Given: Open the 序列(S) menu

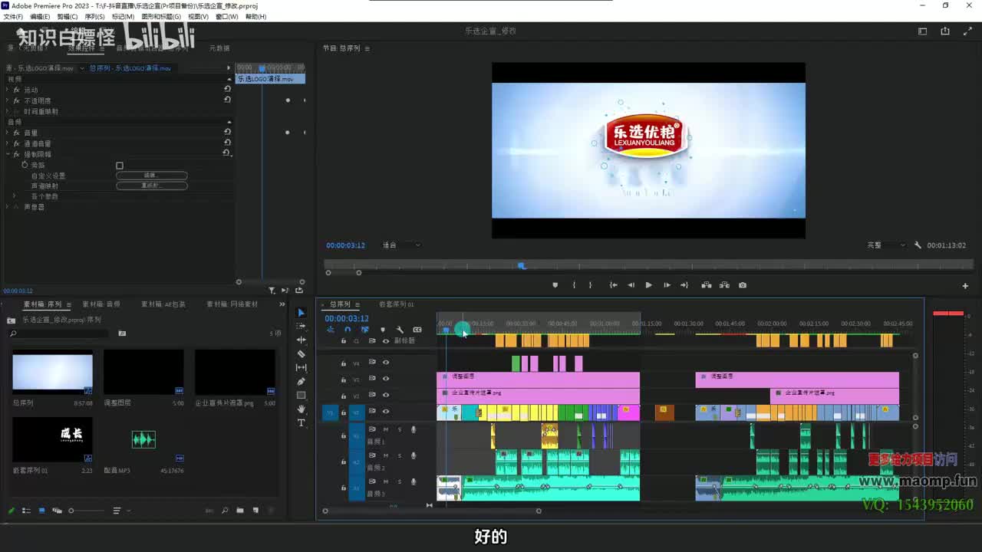Looking at the screenshot, I should (94, 16).
